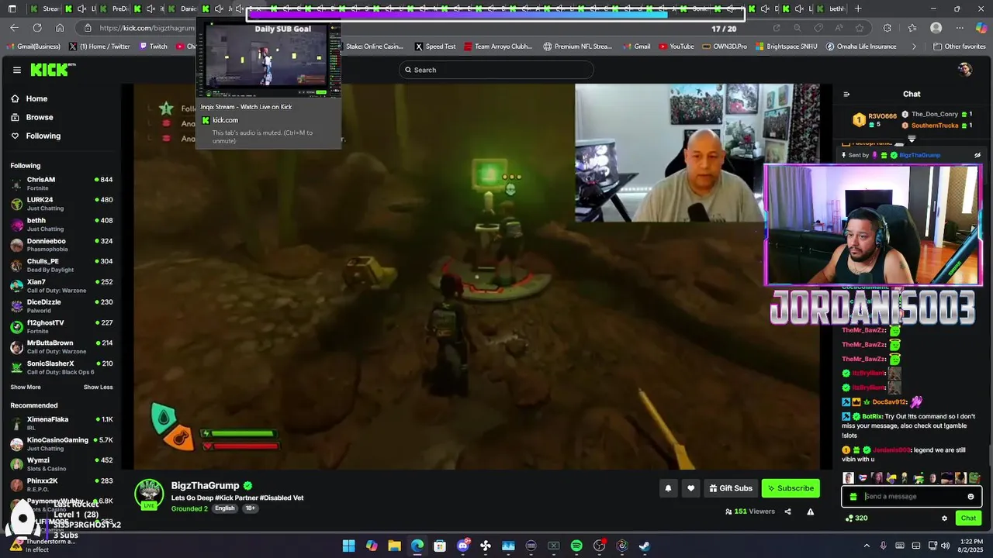Open a new browser tab
The height and width of the screenshot is (558, 993).
[858, 9]
